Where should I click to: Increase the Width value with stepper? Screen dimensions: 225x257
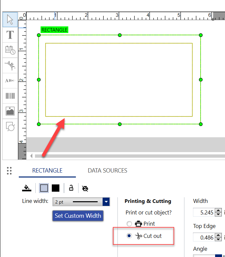(x=218, y=210)
